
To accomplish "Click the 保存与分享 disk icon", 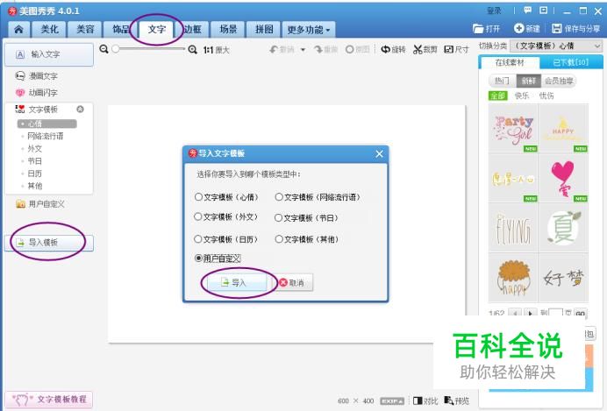I will (557, 28).
